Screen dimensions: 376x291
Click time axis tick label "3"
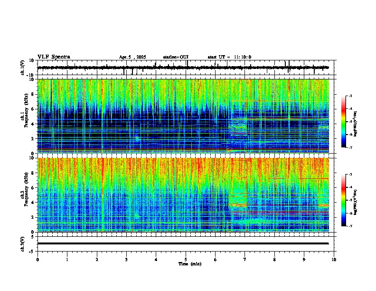coord(126,260)
